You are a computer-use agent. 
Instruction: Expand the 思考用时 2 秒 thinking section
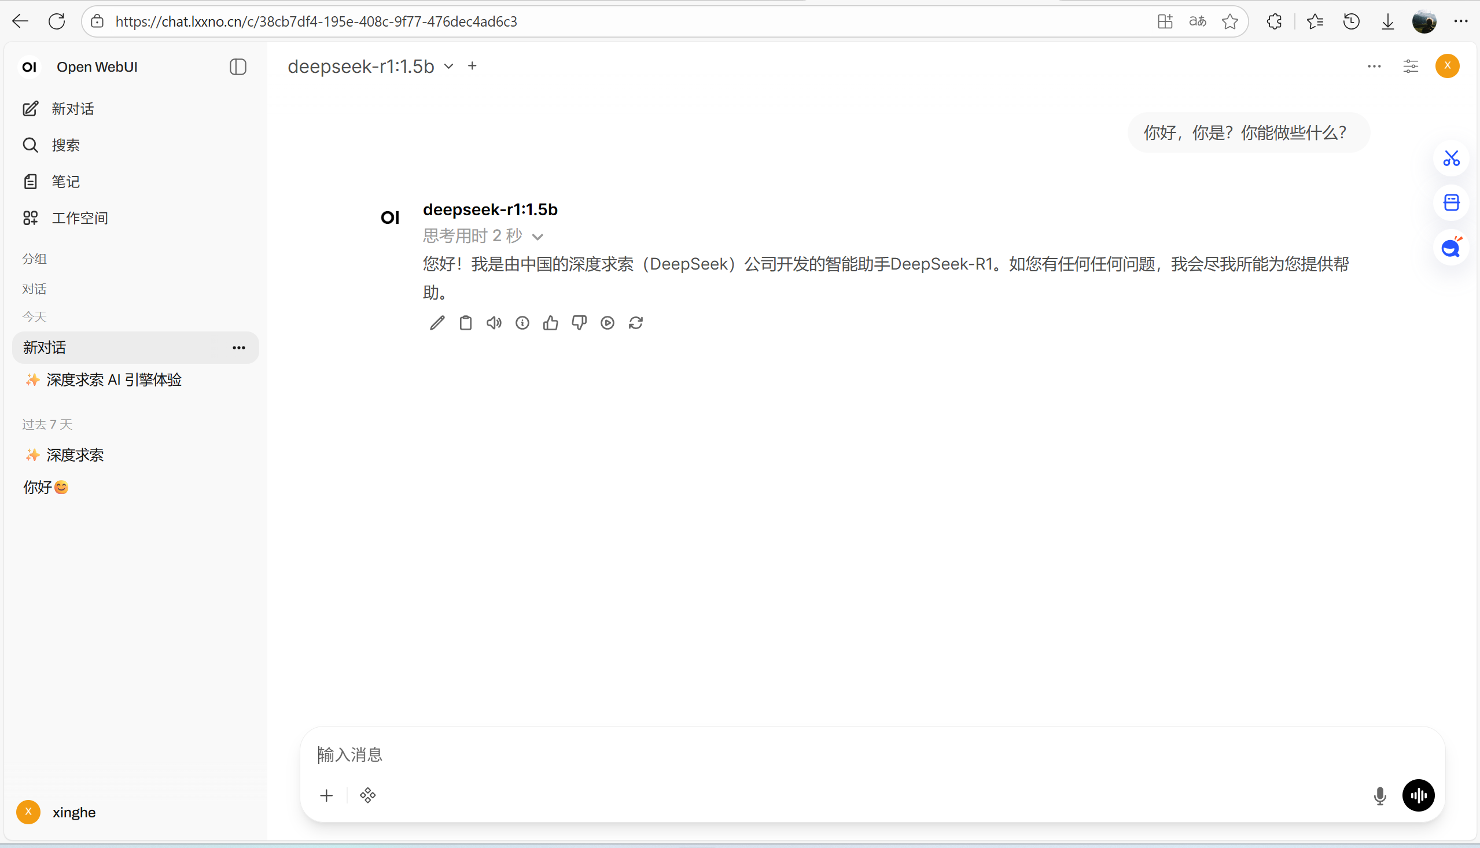[x=483, y=236]
